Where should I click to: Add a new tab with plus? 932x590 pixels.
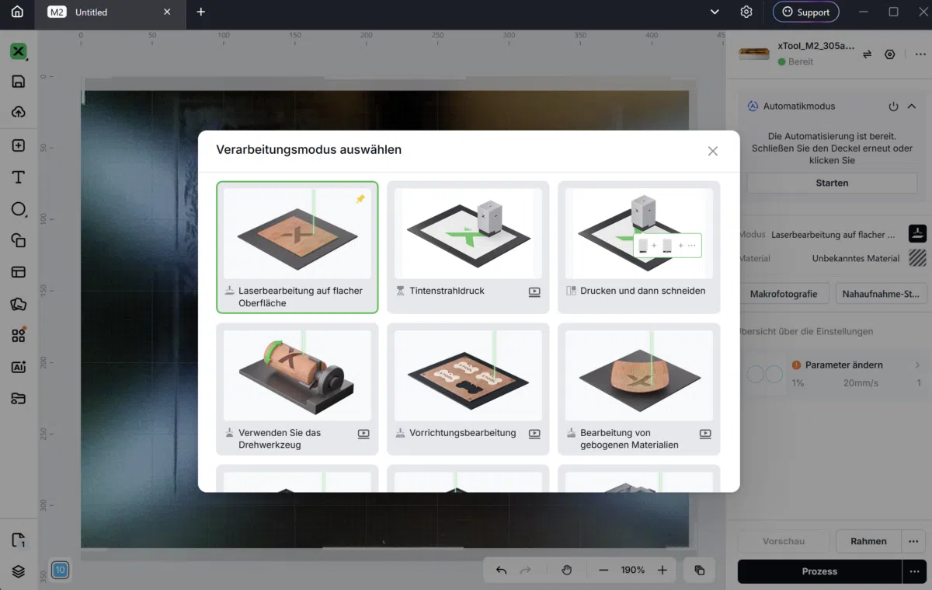(x=201, y=12)
